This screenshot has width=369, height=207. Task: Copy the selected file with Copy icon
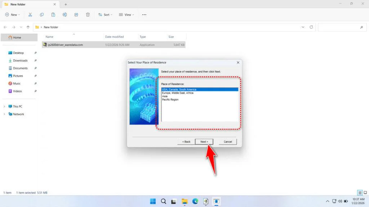[x=42, y=15]
